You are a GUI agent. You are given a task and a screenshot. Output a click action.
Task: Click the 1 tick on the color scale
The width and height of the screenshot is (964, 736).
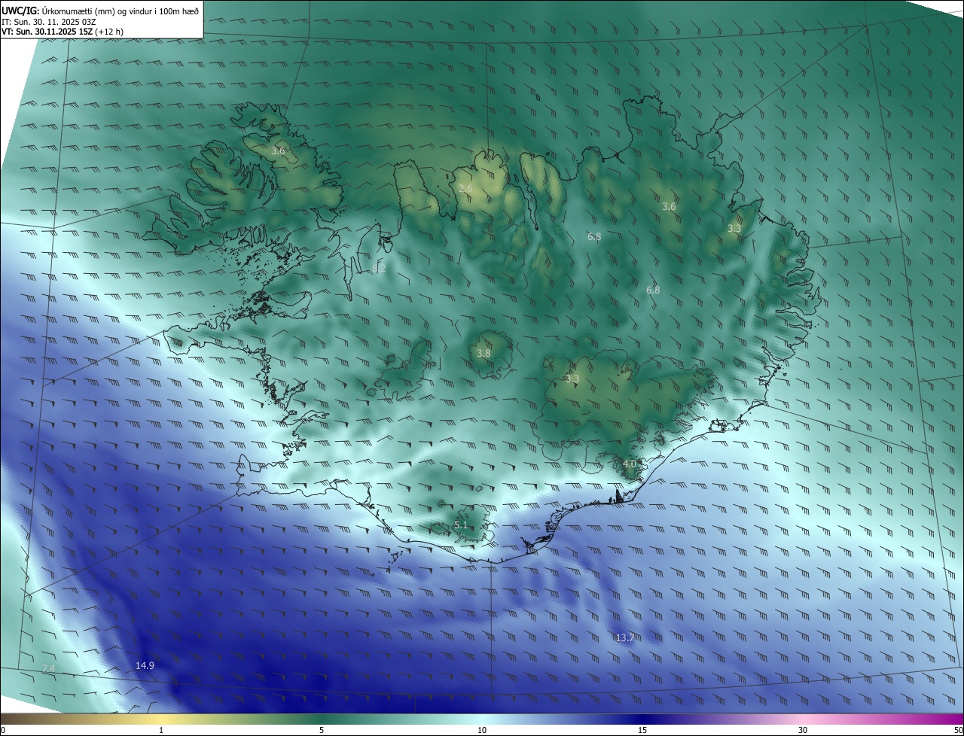click(x=161, y=730)
